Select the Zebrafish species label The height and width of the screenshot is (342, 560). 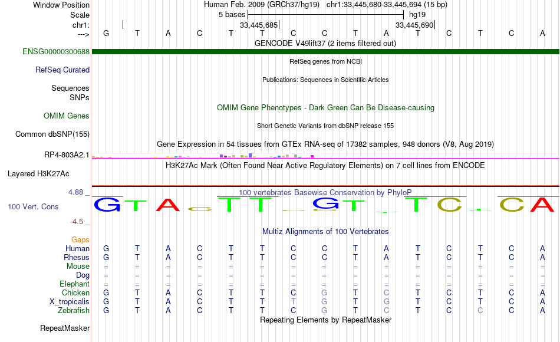[74, 310]
